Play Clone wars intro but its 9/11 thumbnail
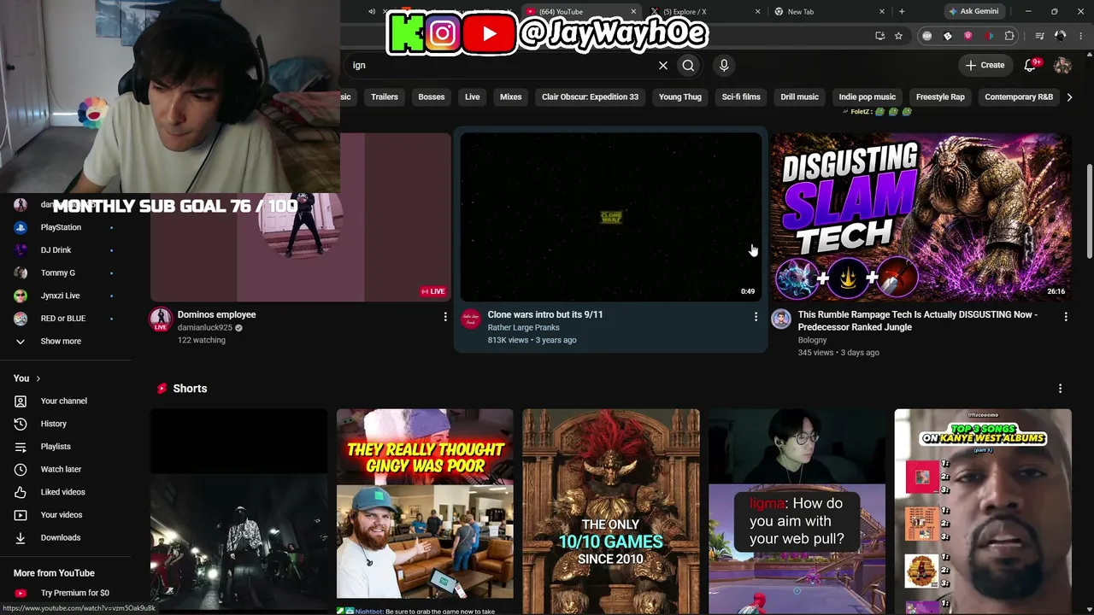The image size is (1094, 615). pyautogui.click(x=610, y=217)
